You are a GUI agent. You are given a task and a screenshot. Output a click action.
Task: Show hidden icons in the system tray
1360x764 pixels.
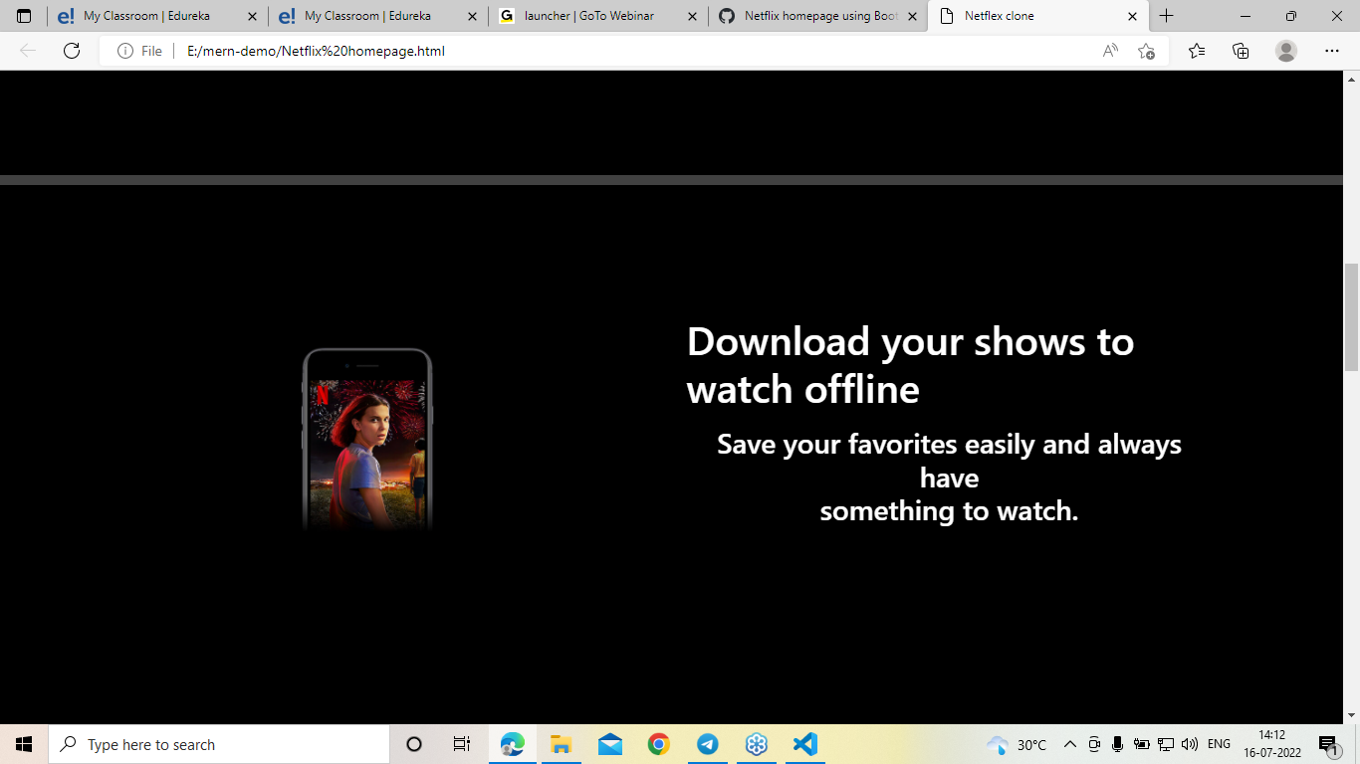click(1069, 743)
